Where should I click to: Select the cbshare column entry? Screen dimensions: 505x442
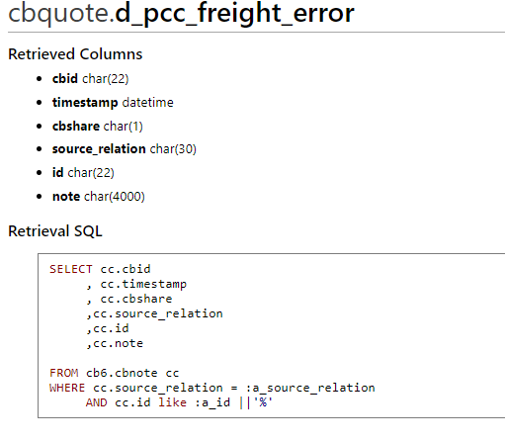click(98, 127)
